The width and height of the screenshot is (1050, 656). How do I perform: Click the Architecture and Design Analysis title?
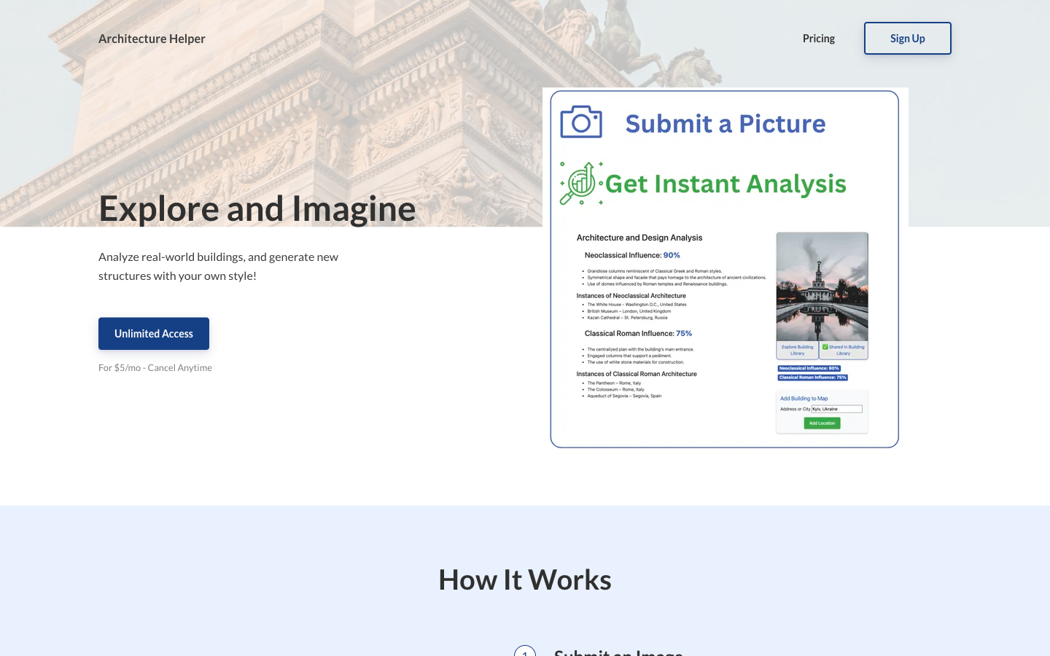639,238
